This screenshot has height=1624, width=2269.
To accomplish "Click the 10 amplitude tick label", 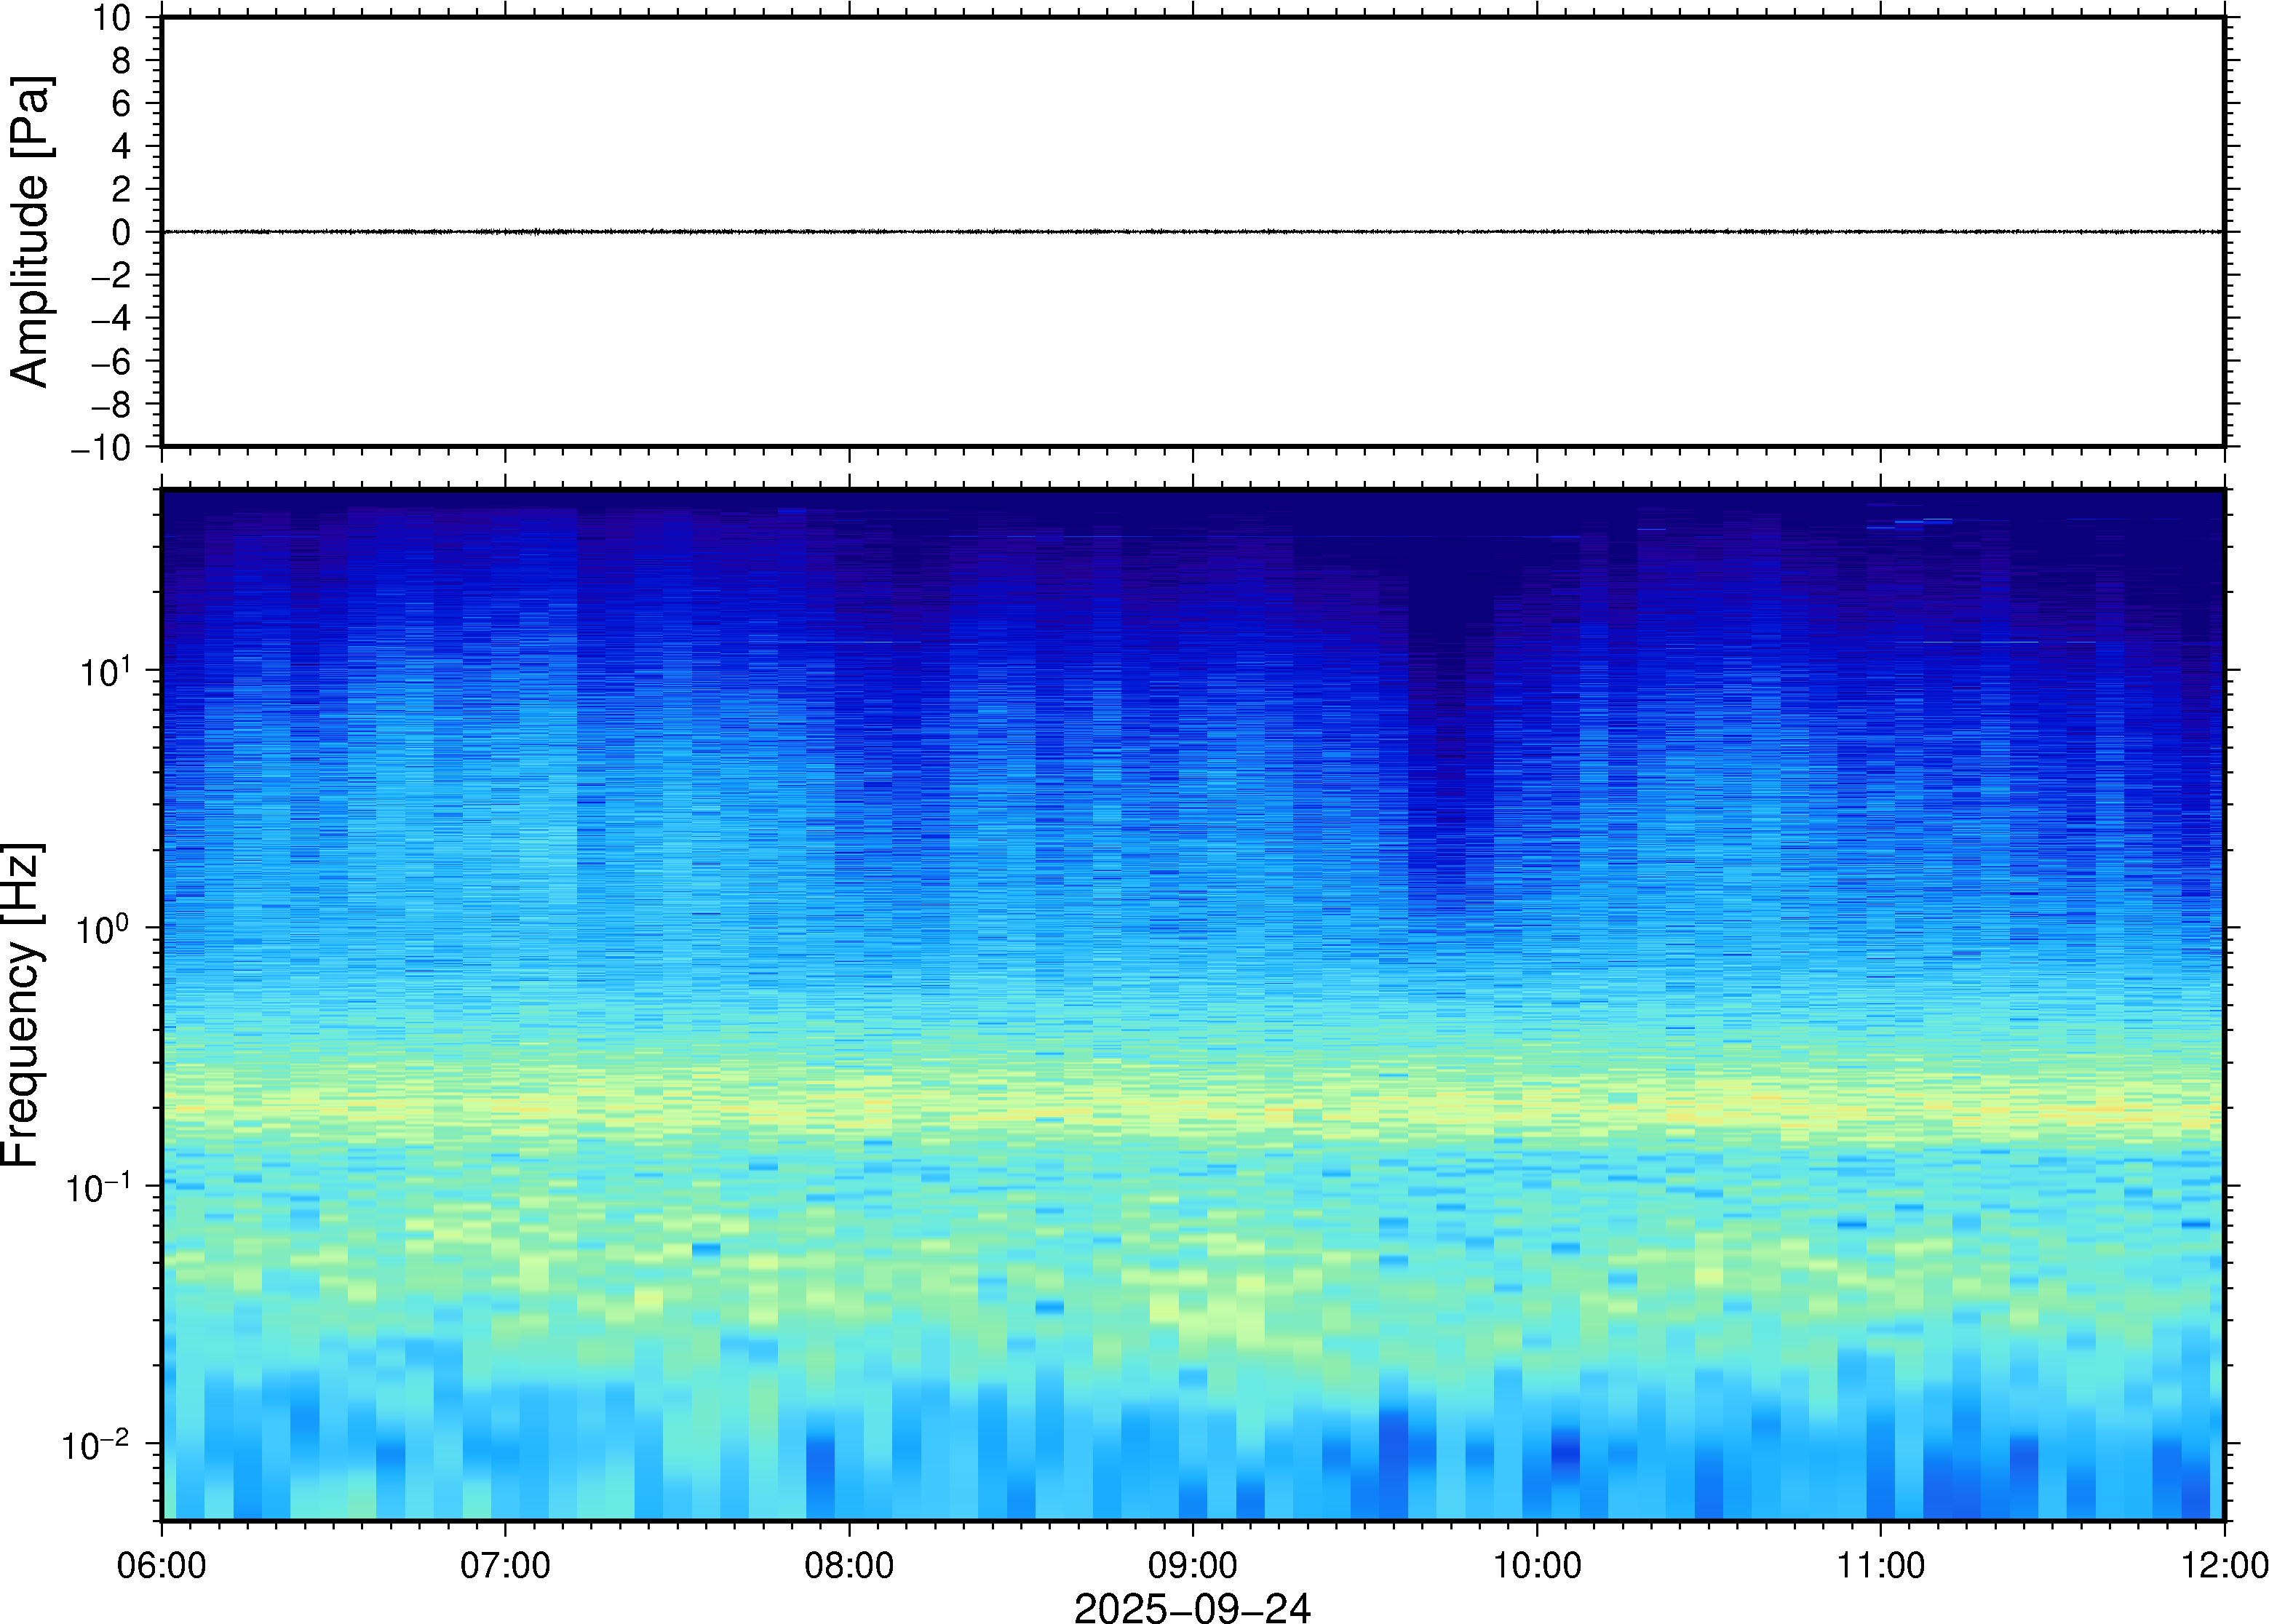I will click(112, 18).
